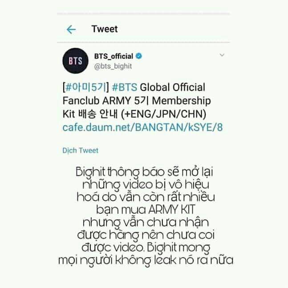288x288 pixels.
Task: Translate with Dịch Tweet
Action: coord(80,150)
